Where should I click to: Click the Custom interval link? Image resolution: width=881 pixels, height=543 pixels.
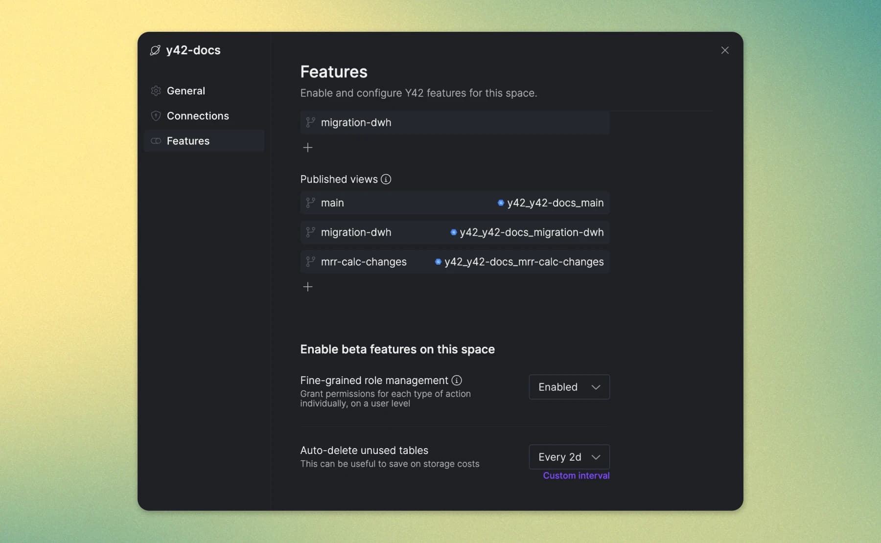pyautogui.click(x=576, y=475)
